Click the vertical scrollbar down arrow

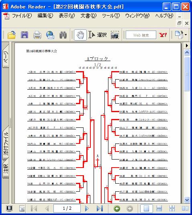click(x=187, y=199)
